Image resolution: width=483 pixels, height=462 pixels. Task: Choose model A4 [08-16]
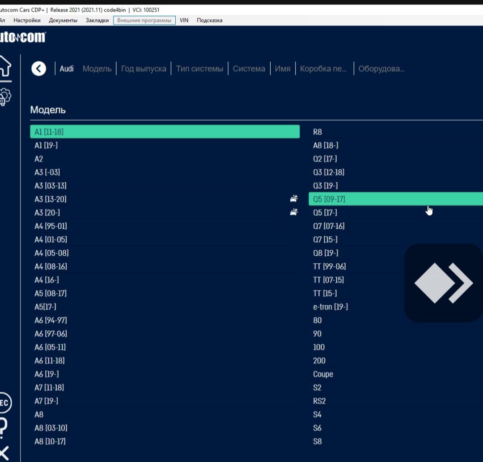pos(165,266)
